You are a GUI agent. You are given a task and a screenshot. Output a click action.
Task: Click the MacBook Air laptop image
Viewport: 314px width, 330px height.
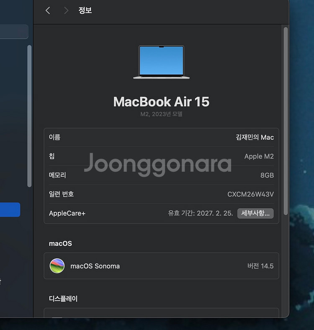coord(162,62)
